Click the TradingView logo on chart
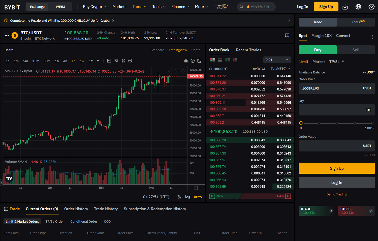The image size is (378, 241). (x=9, y=178)
